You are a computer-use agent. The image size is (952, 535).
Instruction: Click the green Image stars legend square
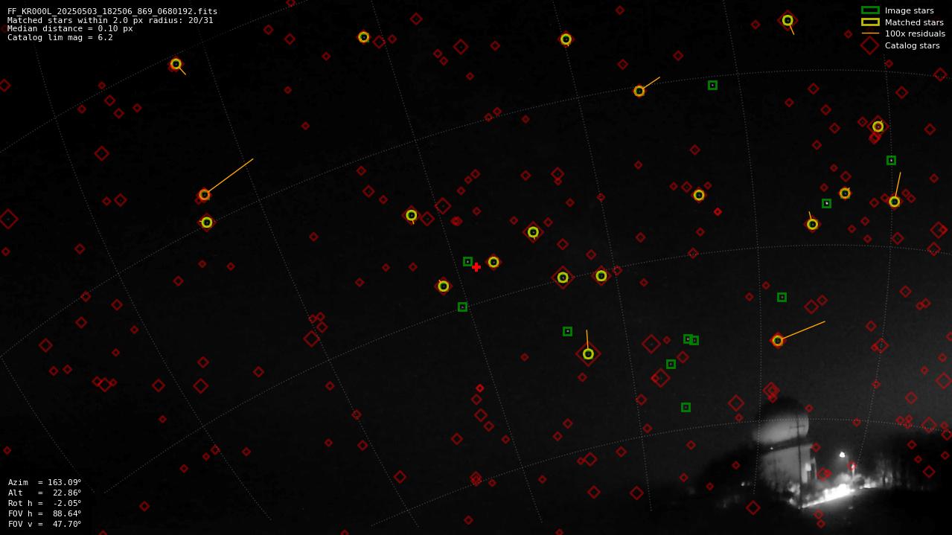[870, 10]
